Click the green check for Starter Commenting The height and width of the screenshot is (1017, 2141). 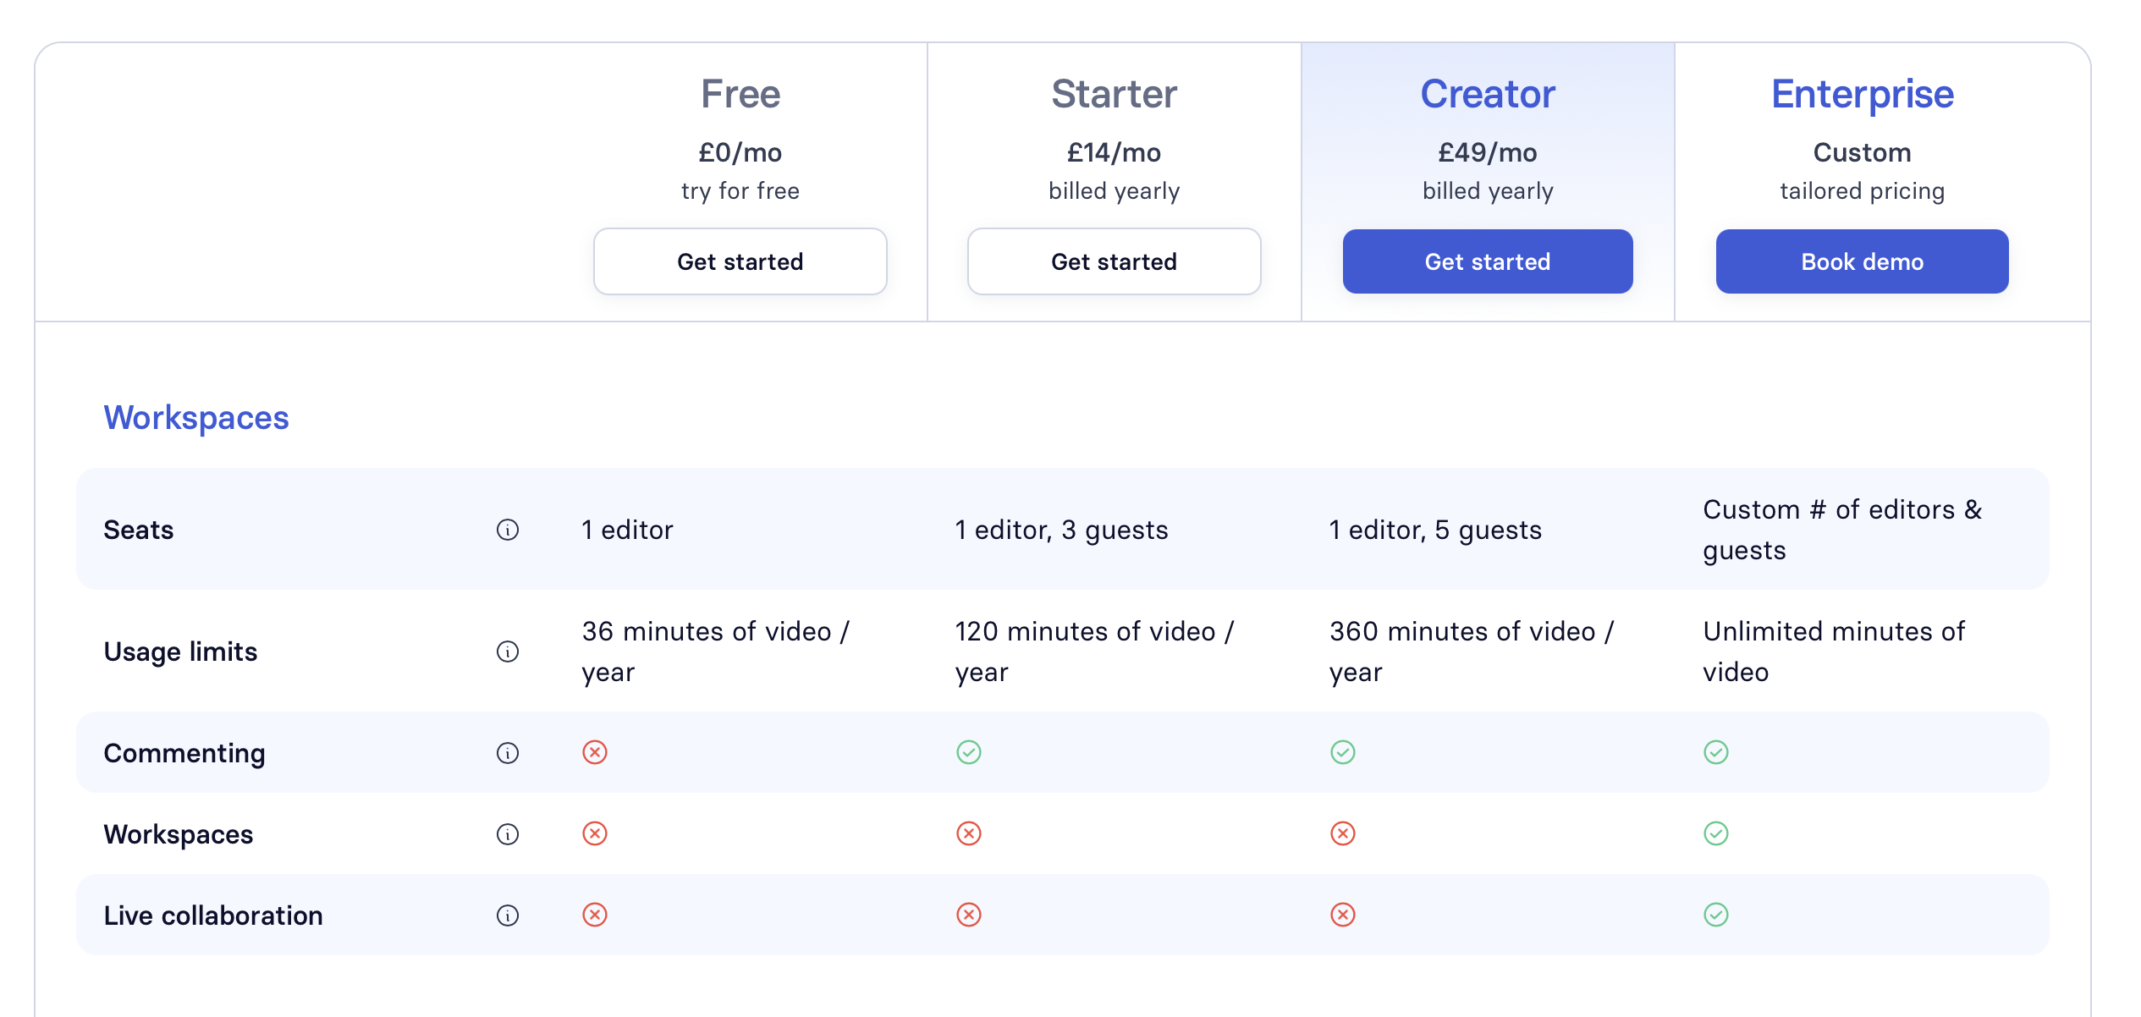pyautogui.click(x=969, y=752)
